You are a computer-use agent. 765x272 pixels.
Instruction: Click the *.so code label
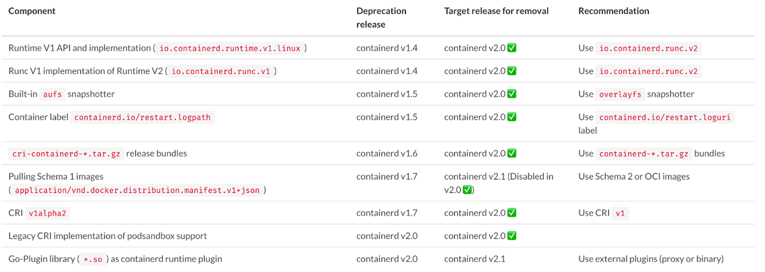click(x=93, y=259)
